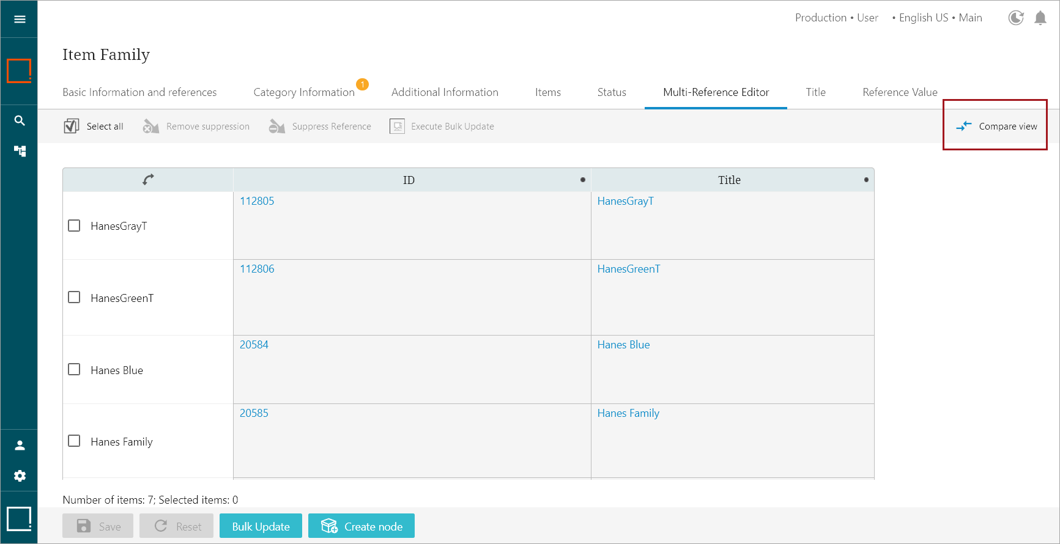Click the Hanes Family row label
1060x544 pixels.
point(122,442)
